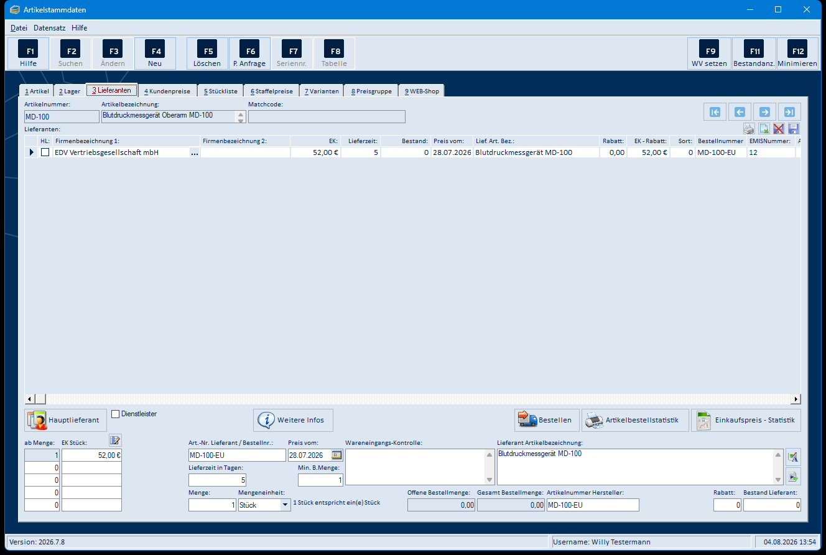Click the supplier grid's left scroll arrow

coord(29,399)
